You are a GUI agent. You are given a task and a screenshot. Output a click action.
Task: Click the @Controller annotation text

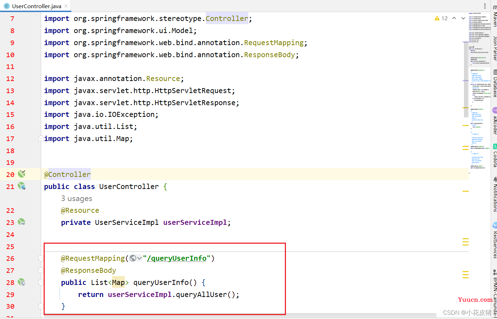[67, 174]
